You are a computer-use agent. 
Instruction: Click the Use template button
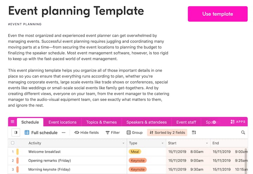[x=218, y=14]
